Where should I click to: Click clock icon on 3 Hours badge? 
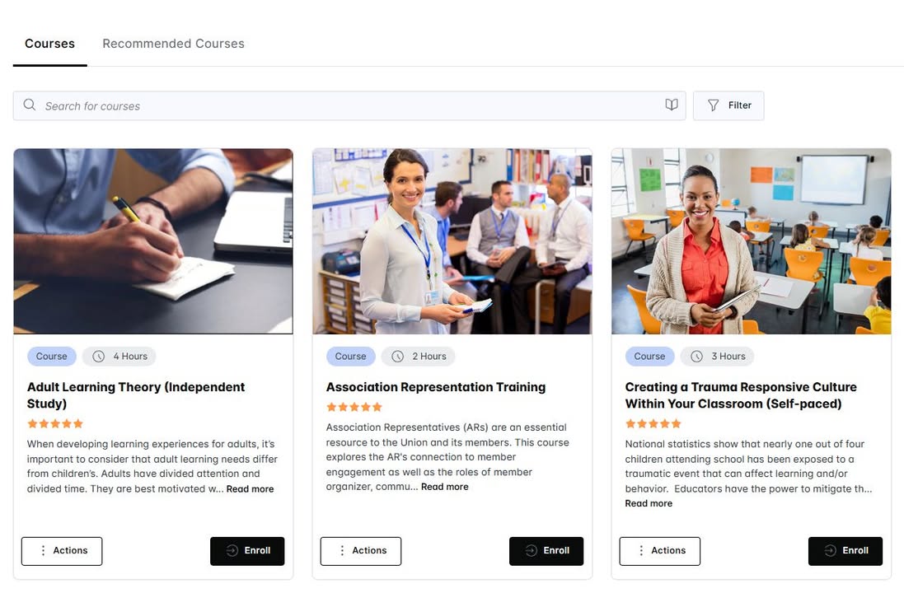pos(696,357)
